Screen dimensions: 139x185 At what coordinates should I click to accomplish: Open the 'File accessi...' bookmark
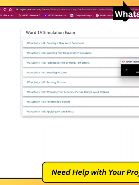coord(8,15)
